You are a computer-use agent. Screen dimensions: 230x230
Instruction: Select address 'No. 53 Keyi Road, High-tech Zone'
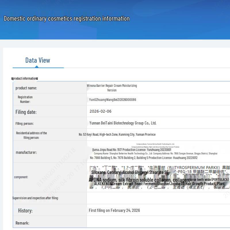click(x=98, y=135)
